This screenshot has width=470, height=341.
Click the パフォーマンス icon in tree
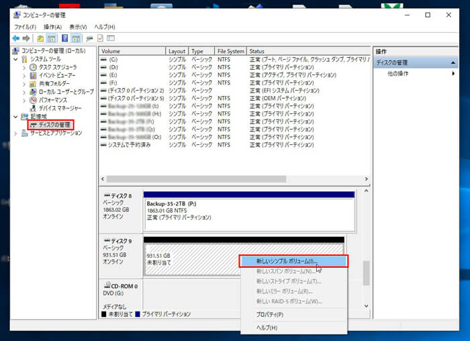pos(33,100)
